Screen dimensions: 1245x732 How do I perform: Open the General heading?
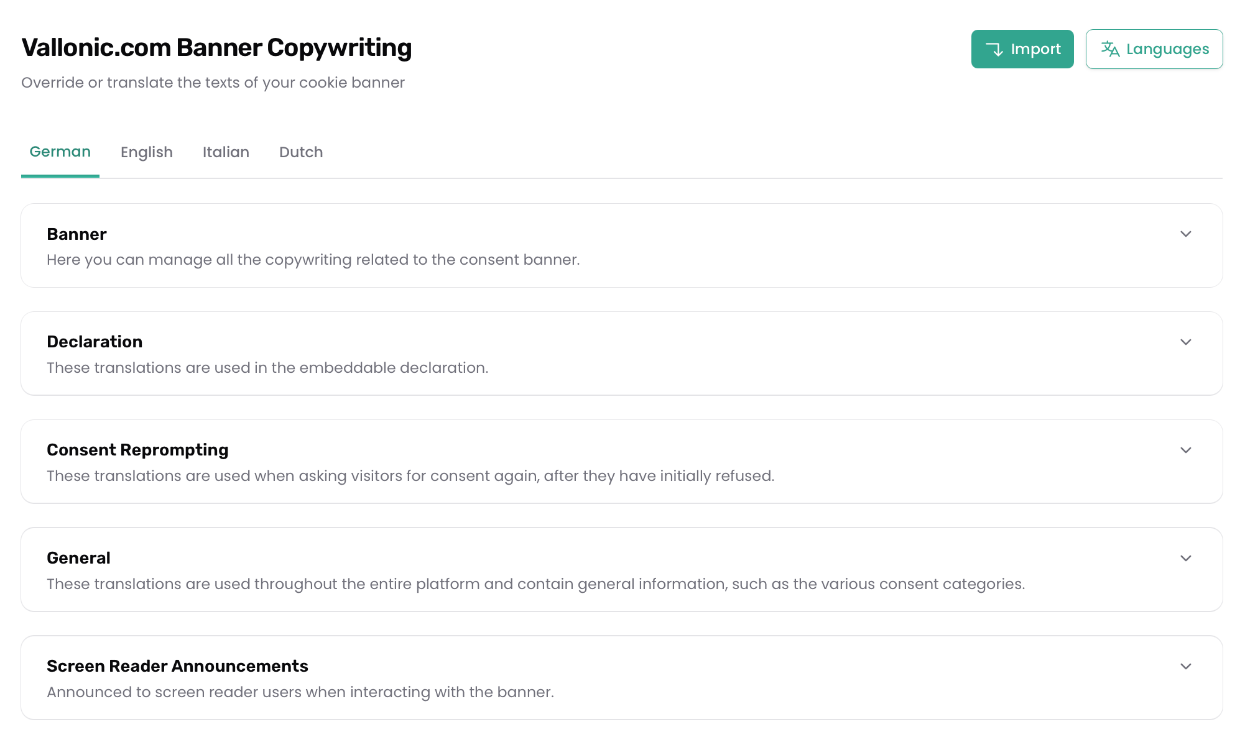78,558
